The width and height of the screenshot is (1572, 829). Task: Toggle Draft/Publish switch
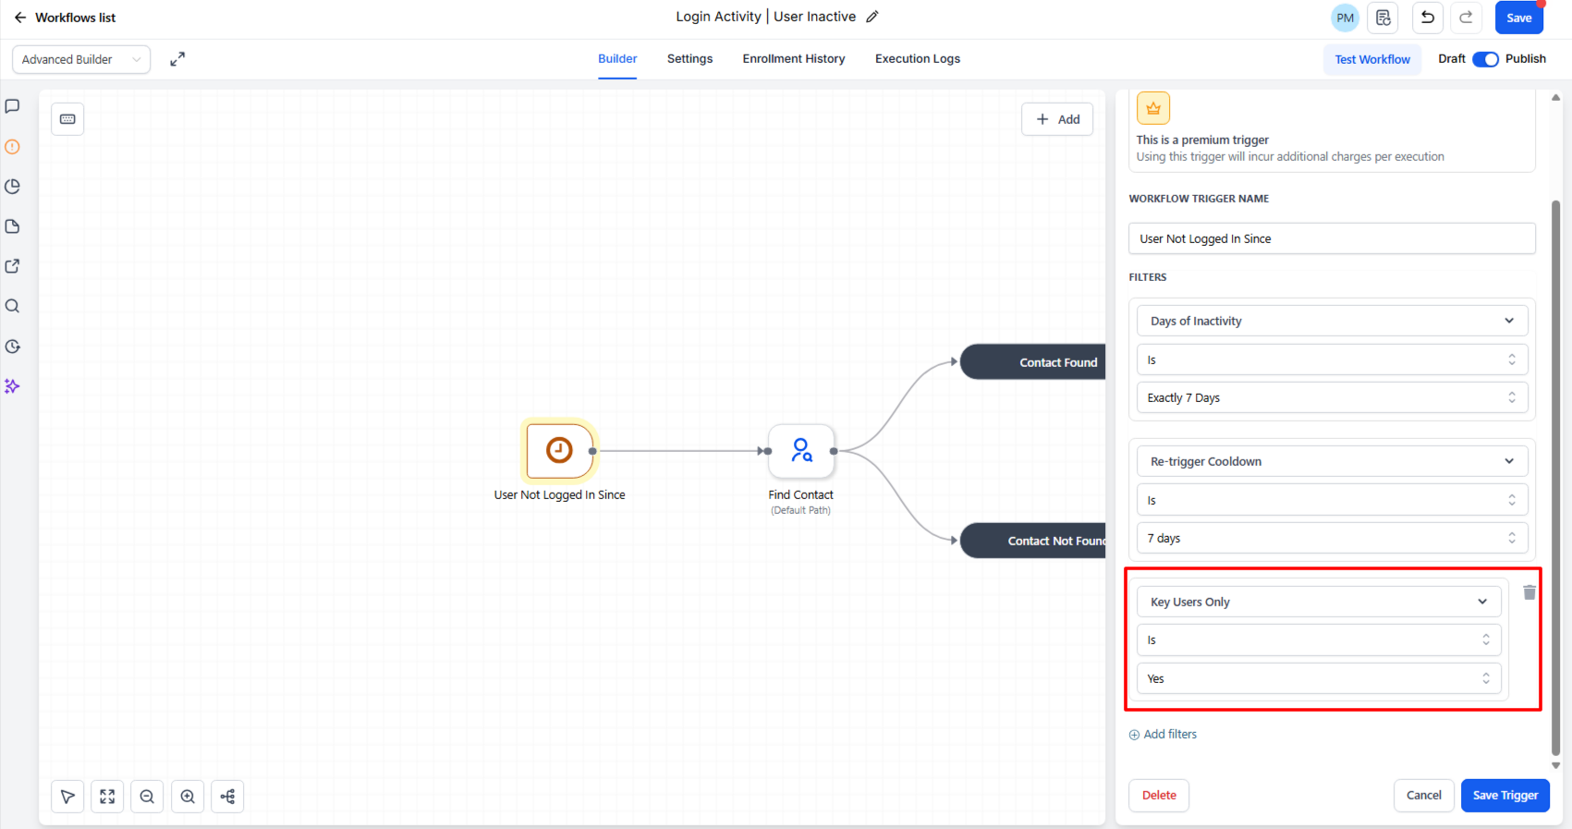(x=1485, y=59)
